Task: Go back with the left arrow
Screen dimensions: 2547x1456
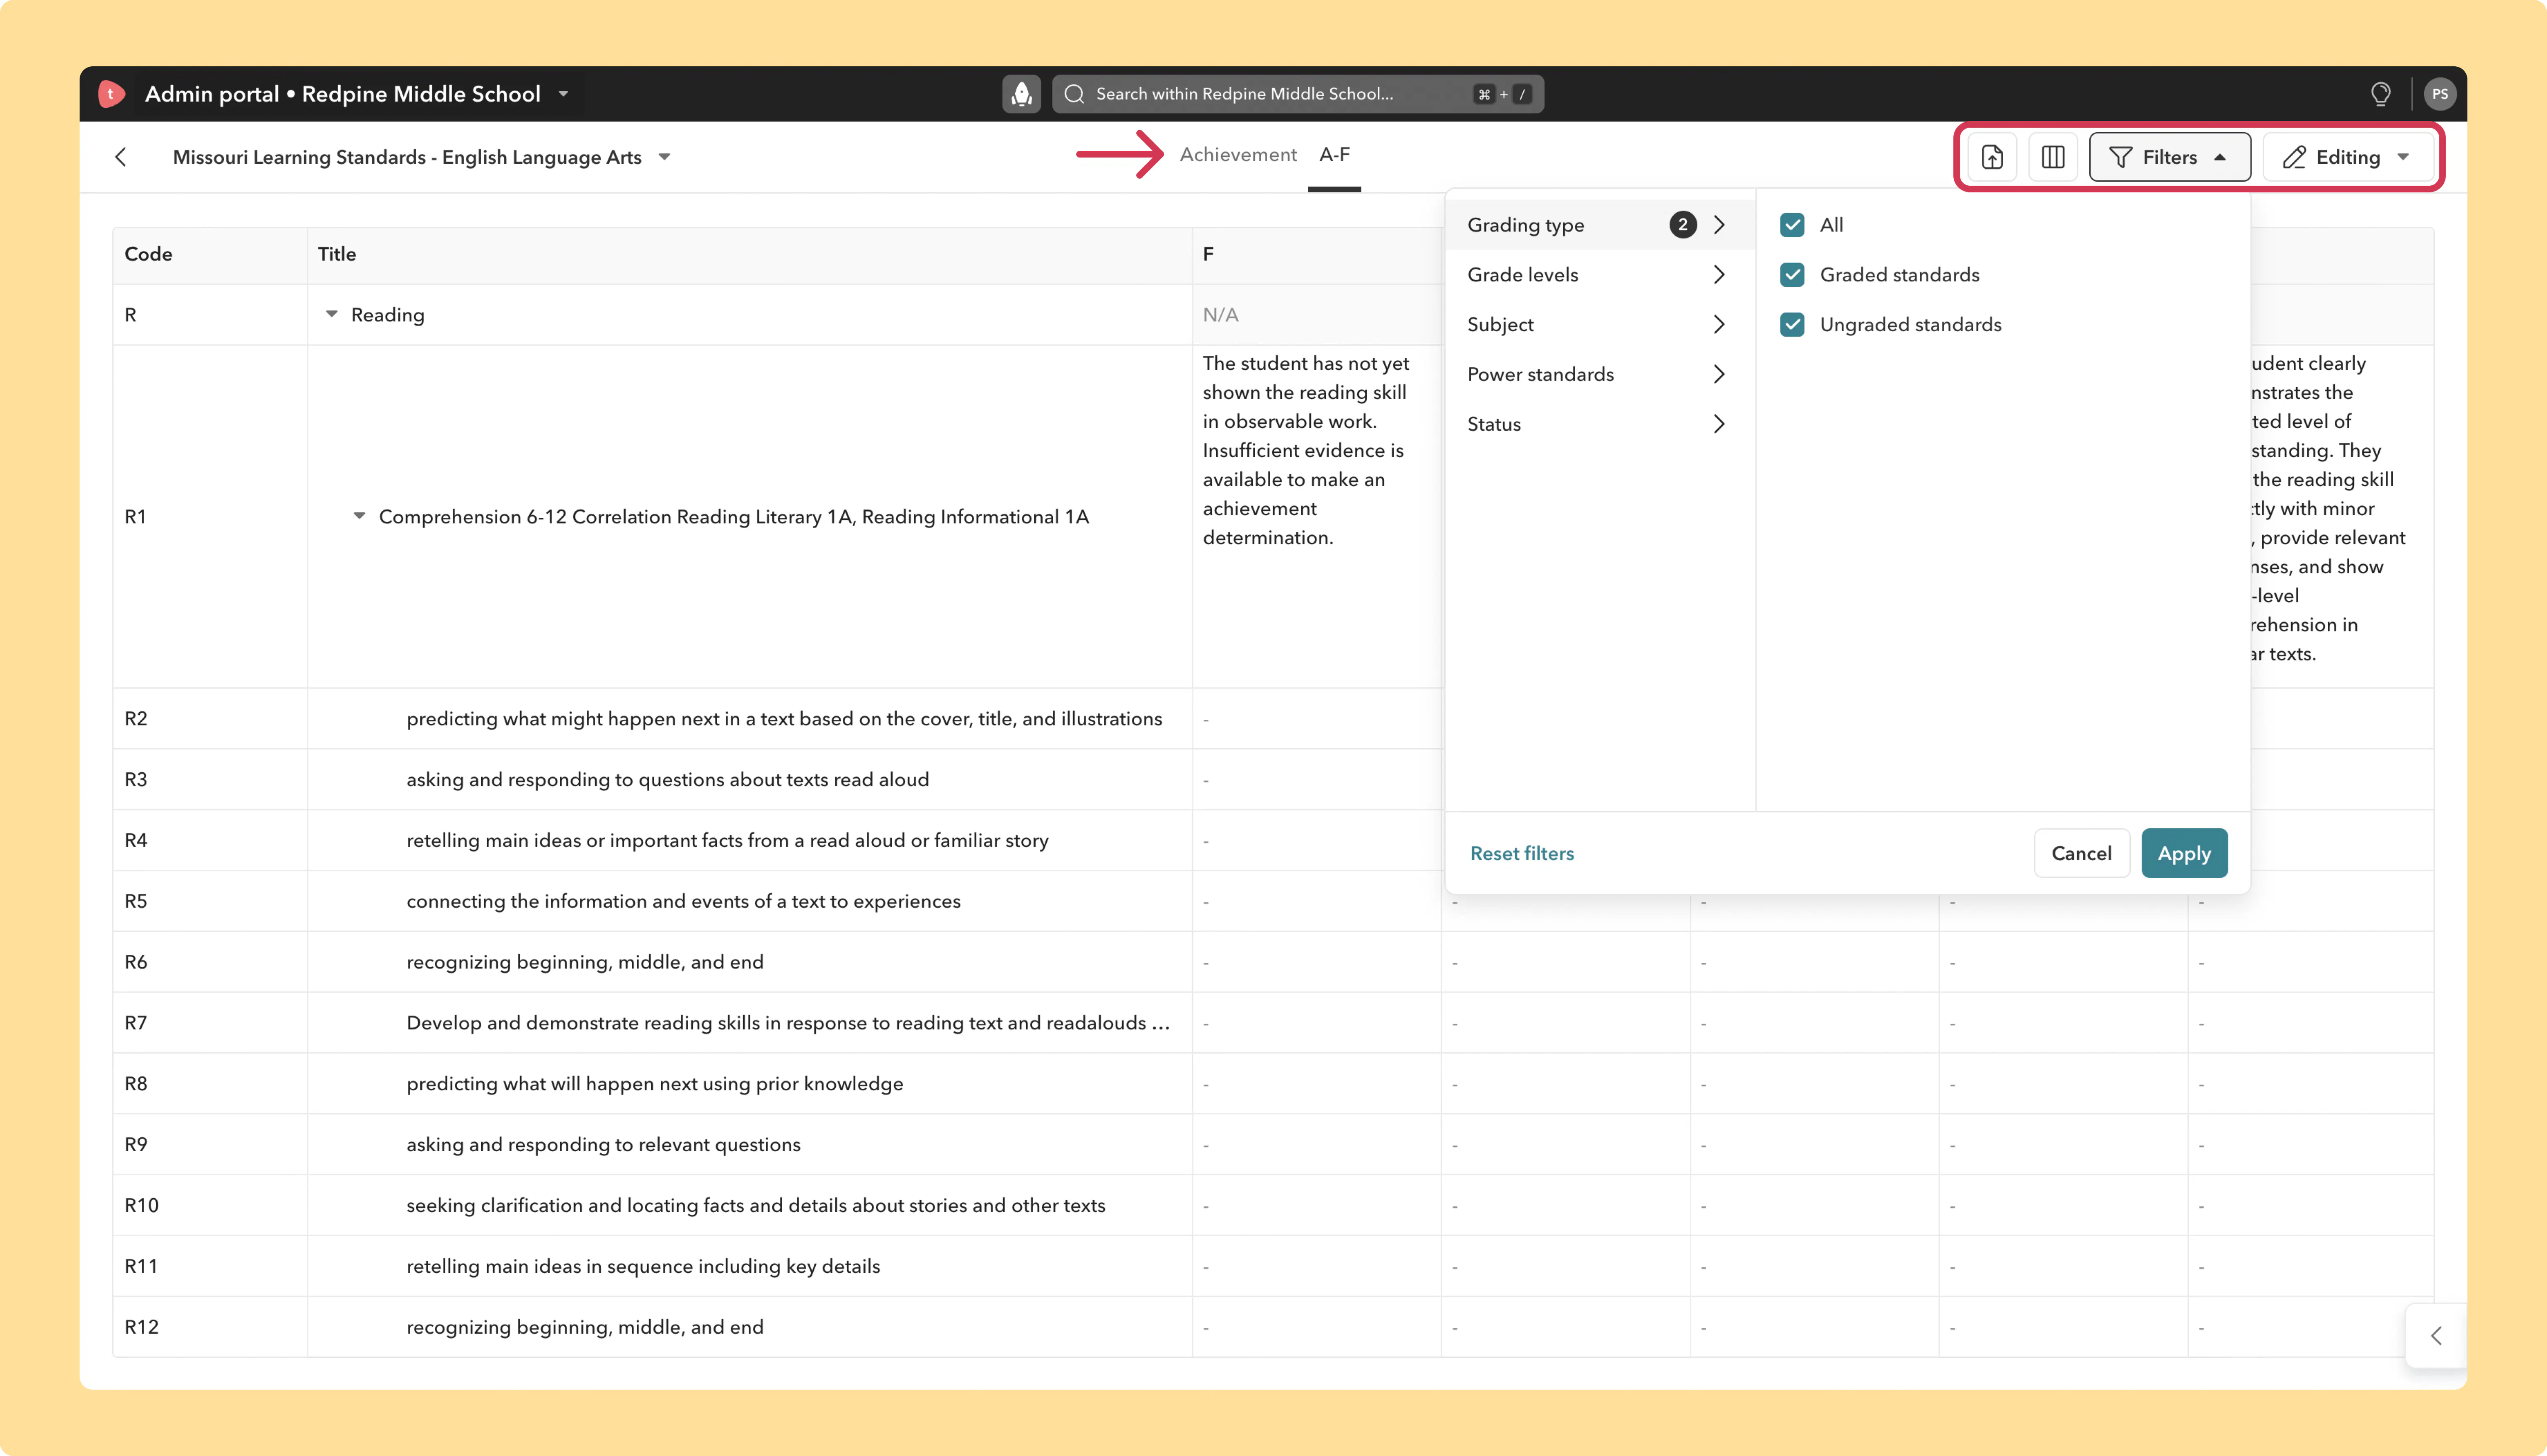Action: pos(121,157)
